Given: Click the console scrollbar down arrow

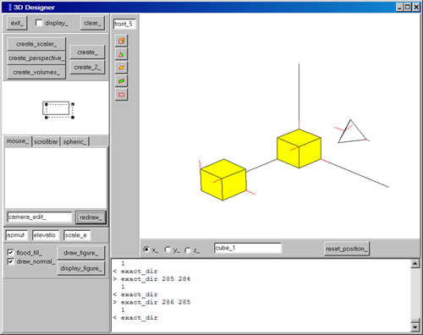Looking at the screenshot, I should point(415,327).
